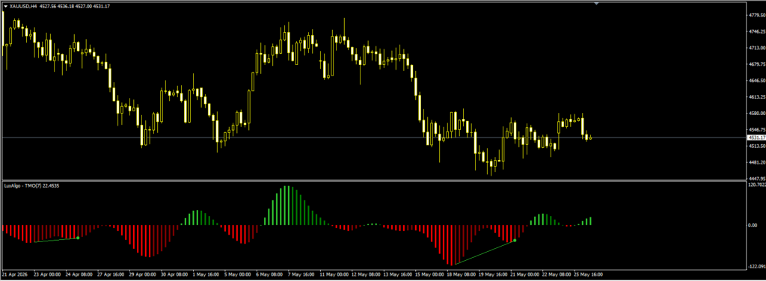Open the XAUUSD,H4 chart title arrow
The height and width of the screenshot is (281, 766).
[x=5, y=6]
